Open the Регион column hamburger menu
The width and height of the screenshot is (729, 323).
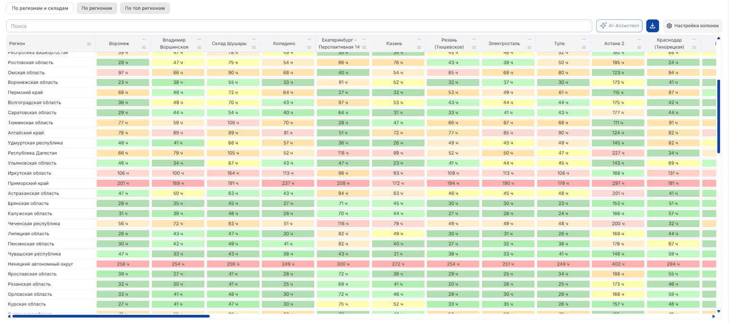coord(89,44)
